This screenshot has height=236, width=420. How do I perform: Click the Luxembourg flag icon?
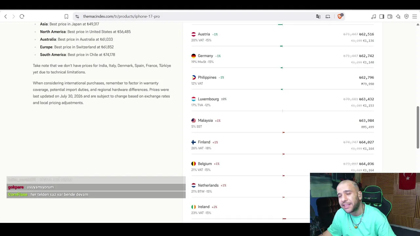coord(194,99)
